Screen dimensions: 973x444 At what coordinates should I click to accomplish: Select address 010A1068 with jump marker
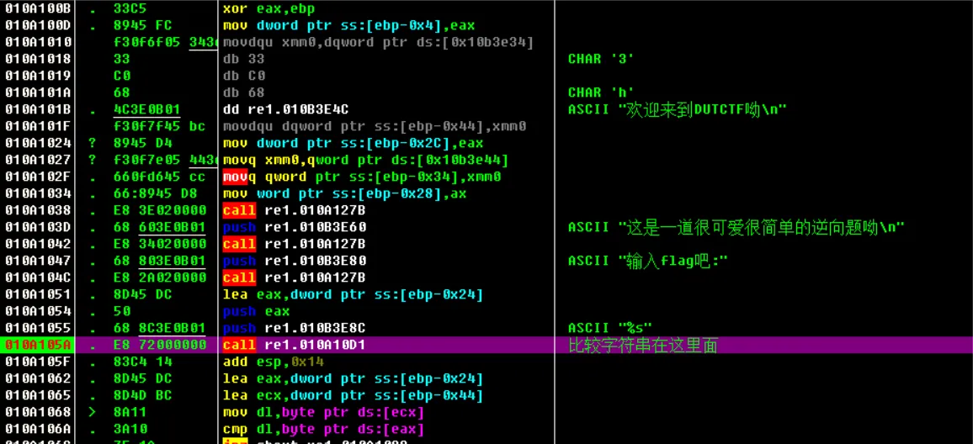38,412
